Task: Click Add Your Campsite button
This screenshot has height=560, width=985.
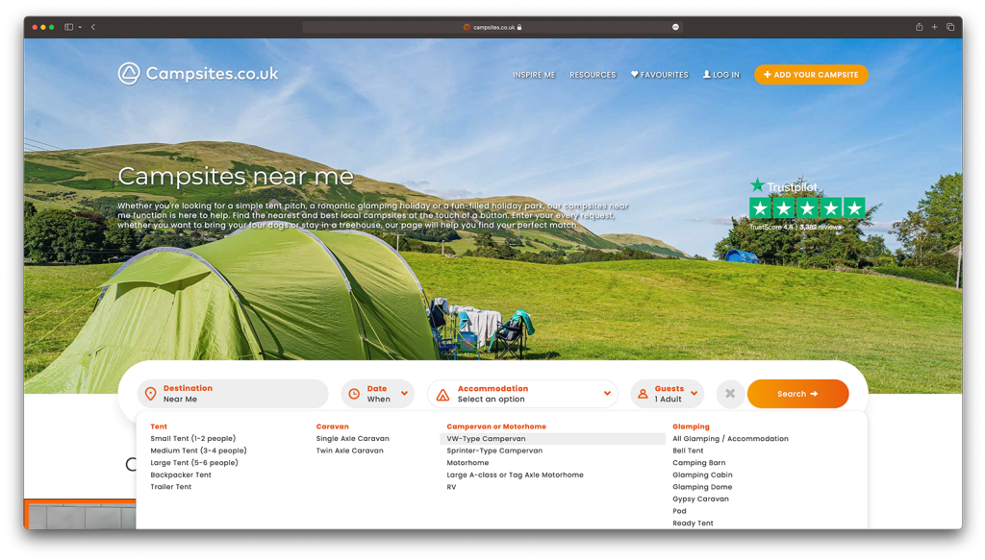Action: coord(811,74)
